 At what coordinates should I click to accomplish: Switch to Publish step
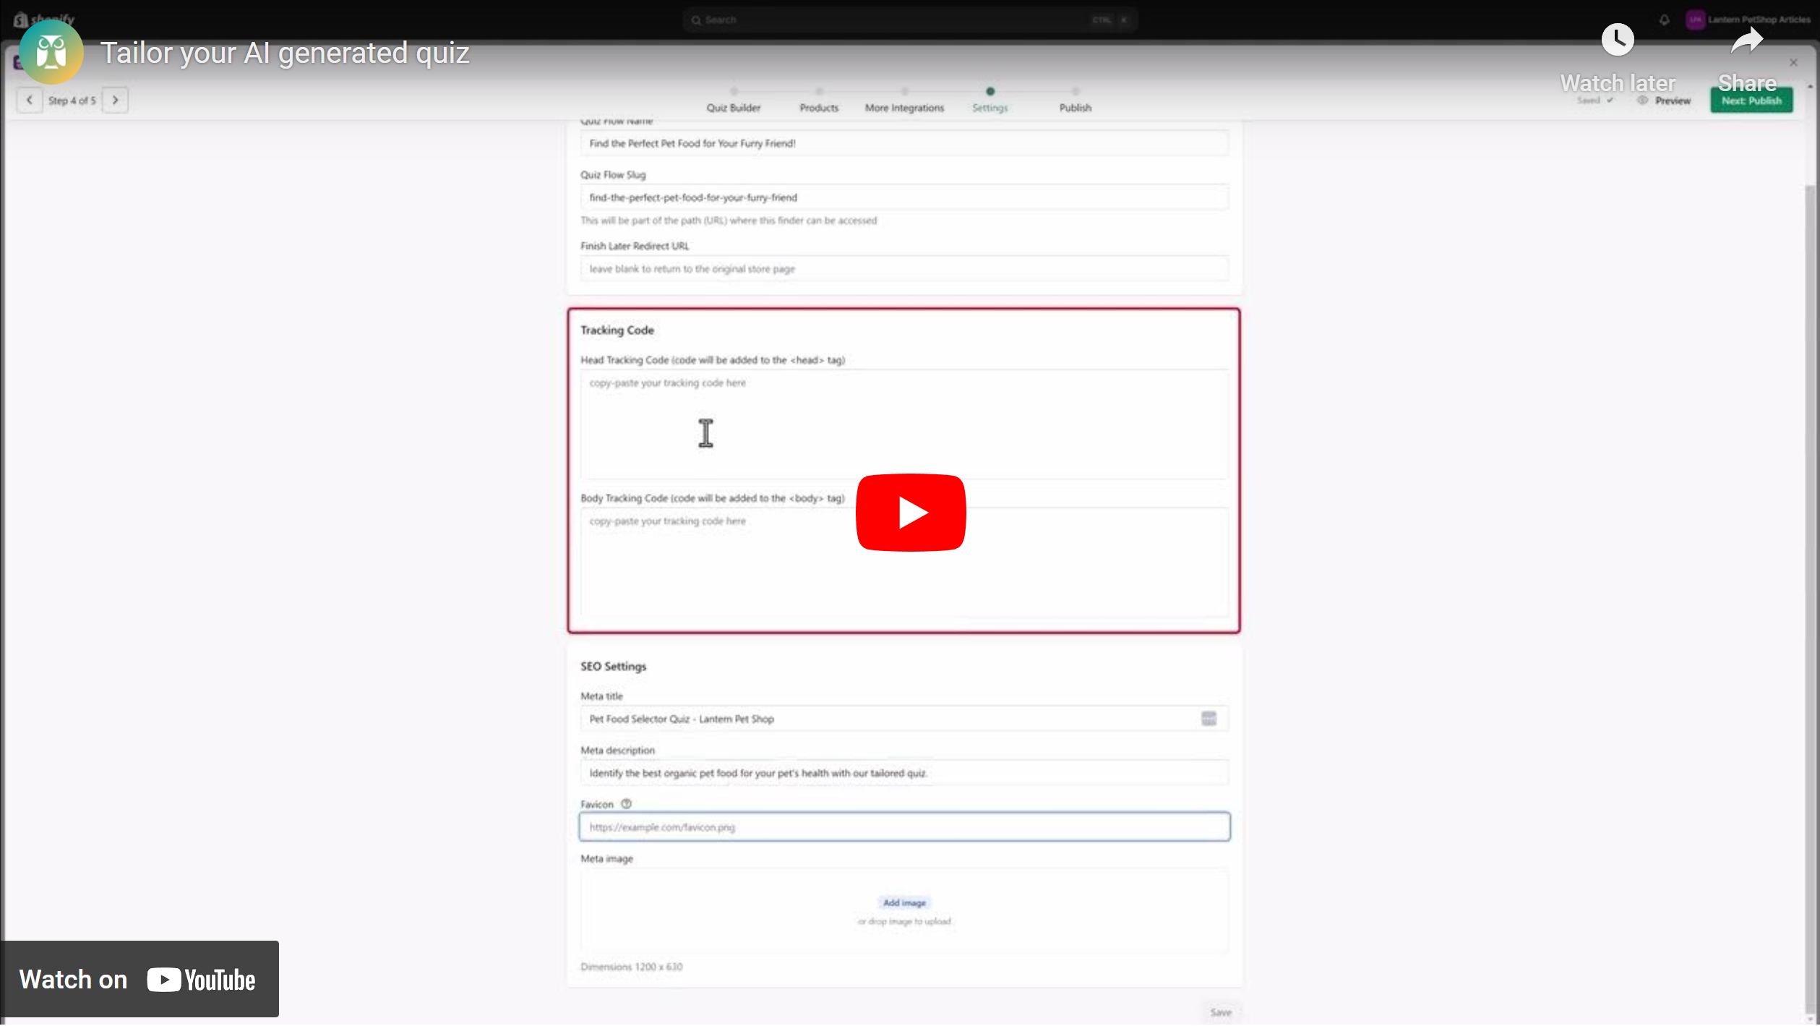1076,101
